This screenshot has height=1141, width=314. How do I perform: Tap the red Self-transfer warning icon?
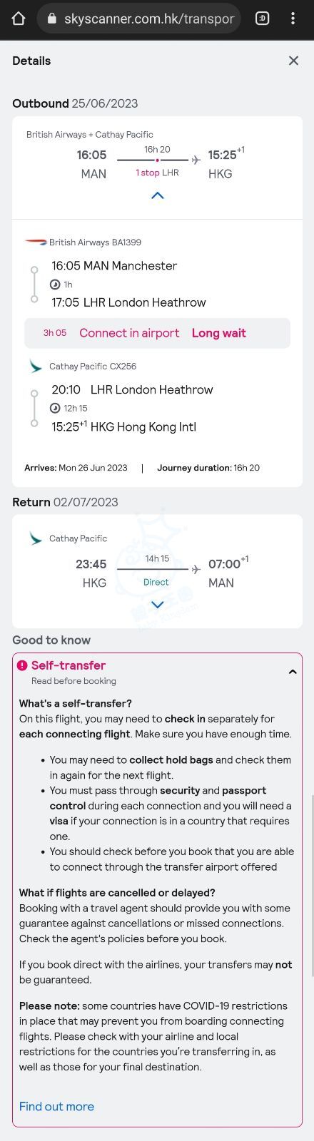(x=22, y=665)
